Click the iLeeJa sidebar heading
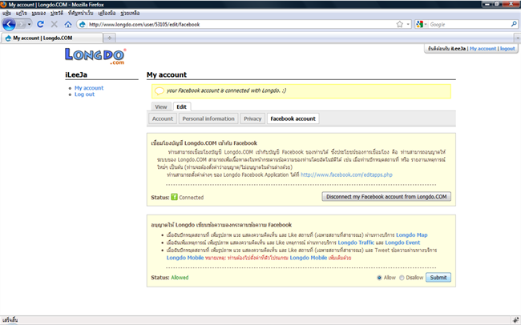Screen dimensions: 521x325 point(76,74)
